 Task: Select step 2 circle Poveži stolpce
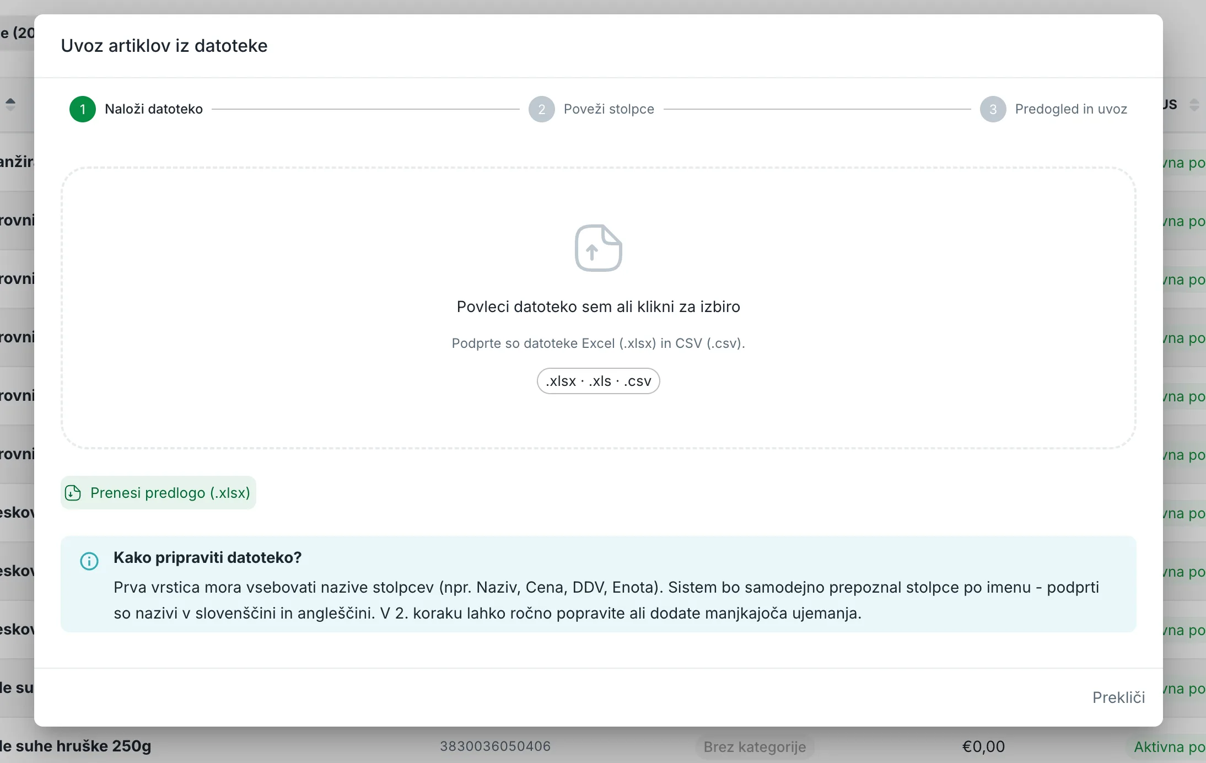542,109
